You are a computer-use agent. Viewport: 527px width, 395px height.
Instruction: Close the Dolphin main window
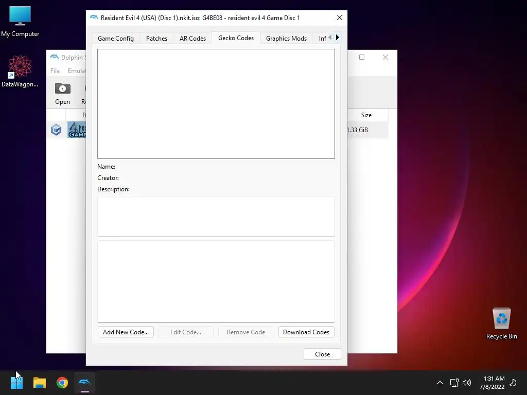click(x=385, y=57)
